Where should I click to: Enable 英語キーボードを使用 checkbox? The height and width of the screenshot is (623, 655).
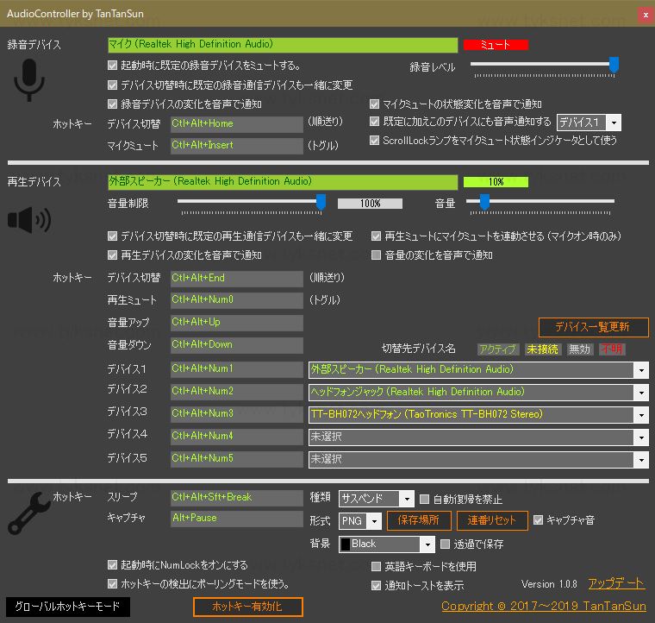click(376, 567)
